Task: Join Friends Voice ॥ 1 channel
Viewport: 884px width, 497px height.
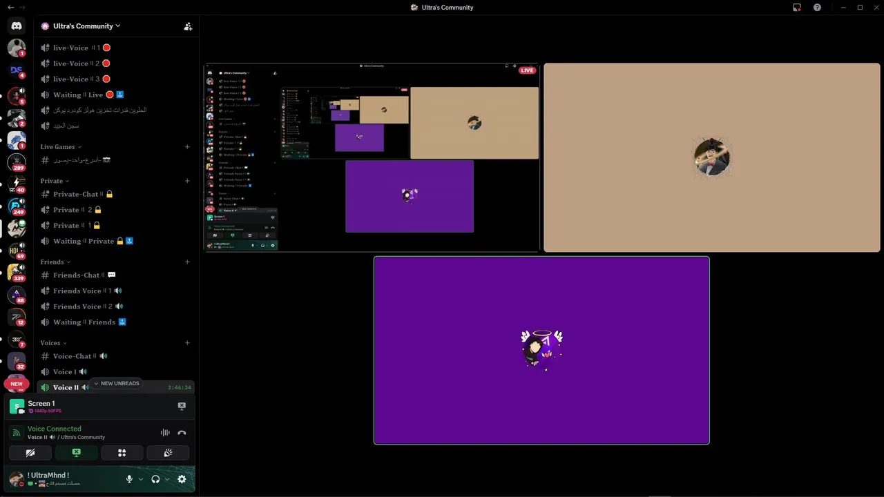Action: tap(116, 291)
